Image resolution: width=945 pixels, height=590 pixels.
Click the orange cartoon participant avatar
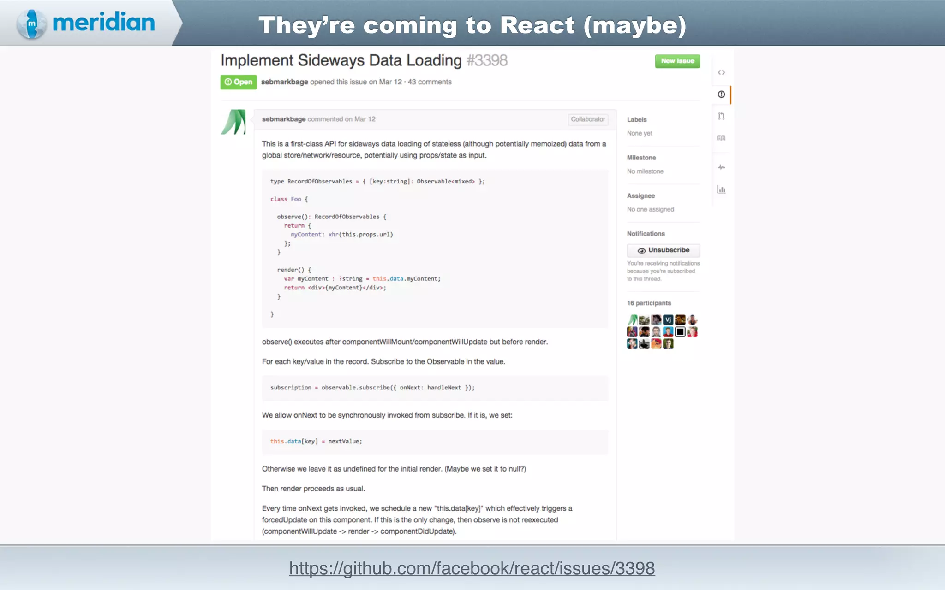656,344
